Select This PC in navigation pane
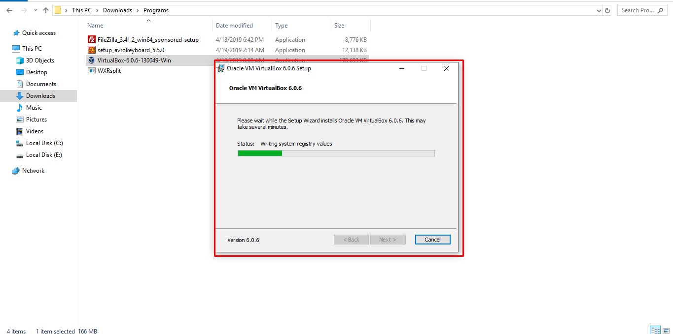 [32, 49]
